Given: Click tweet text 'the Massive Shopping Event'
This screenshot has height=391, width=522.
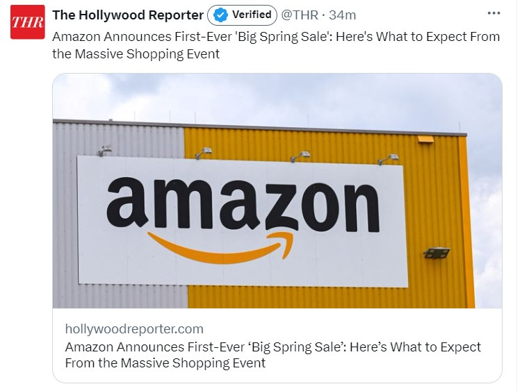Looking at the screenshot, I should [136, 54].
